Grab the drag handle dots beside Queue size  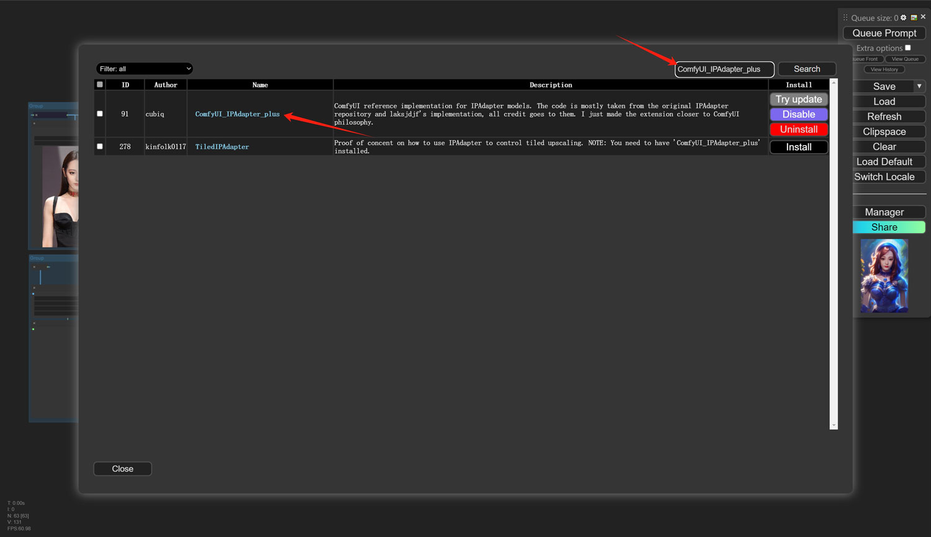tap(845, 18)
